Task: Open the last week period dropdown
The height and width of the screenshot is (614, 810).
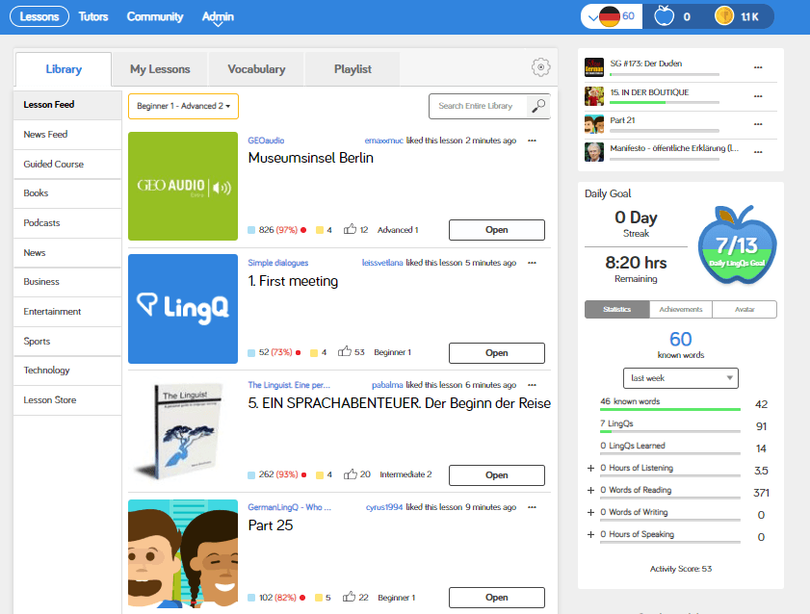Action: [681, 378]
